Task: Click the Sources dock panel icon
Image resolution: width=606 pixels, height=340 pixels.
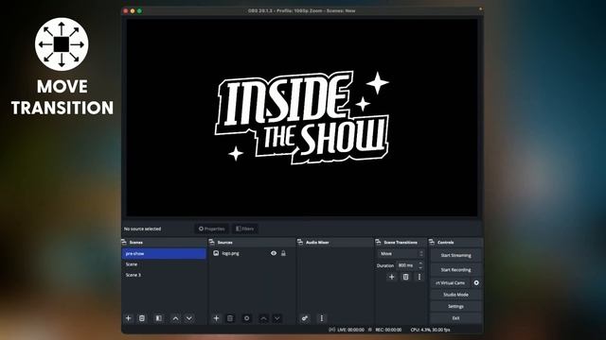Action: click(x=212, y=242)
